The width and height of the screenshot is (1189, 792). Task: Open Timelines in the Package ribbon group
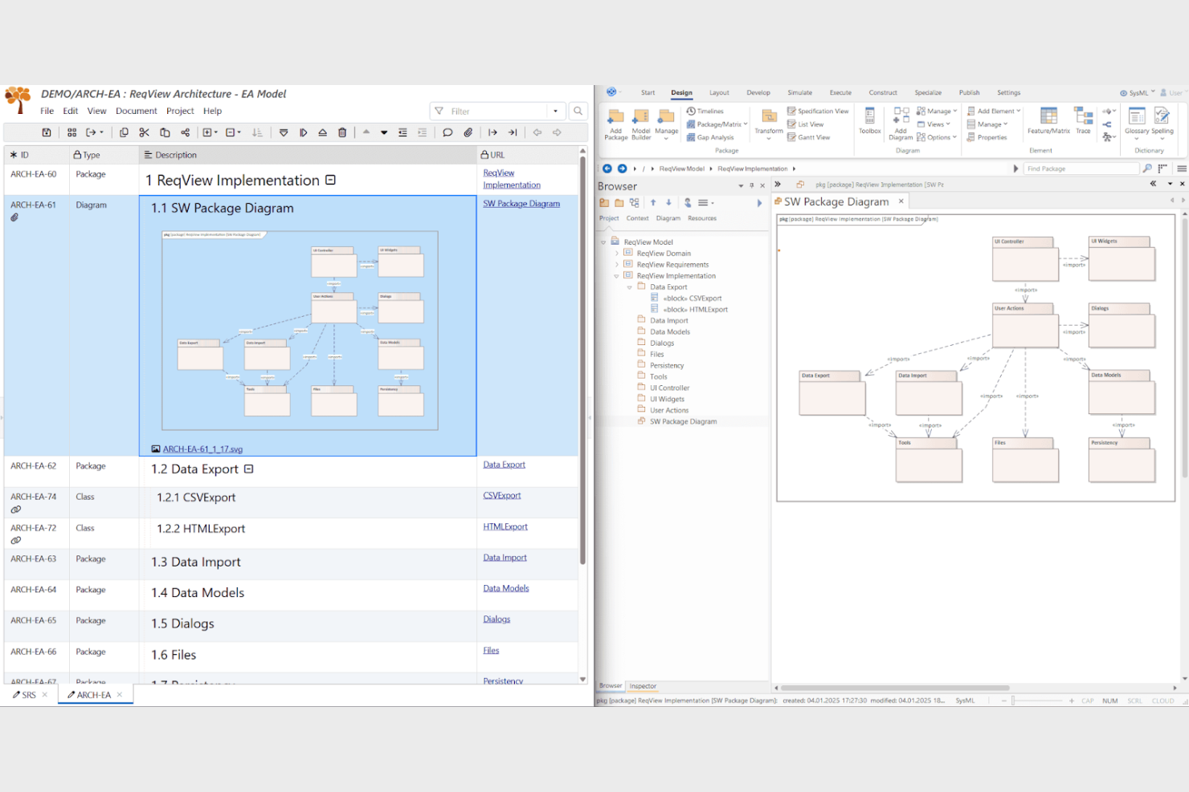705,112
